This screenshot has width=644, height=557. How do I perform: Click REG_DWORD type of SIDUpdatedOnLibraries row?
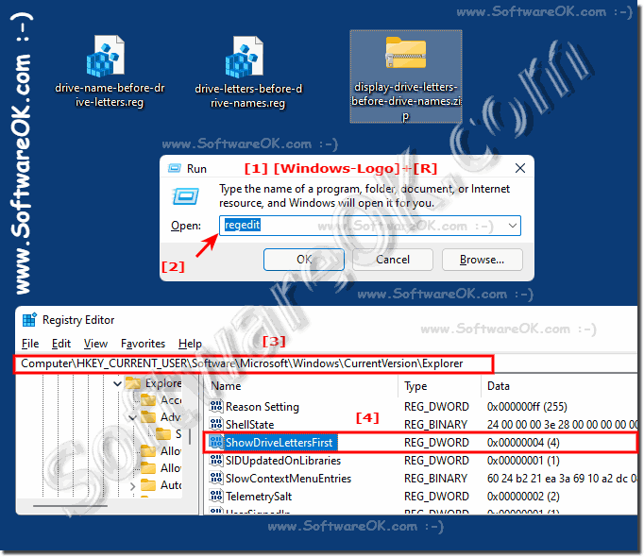pos(436,461)
